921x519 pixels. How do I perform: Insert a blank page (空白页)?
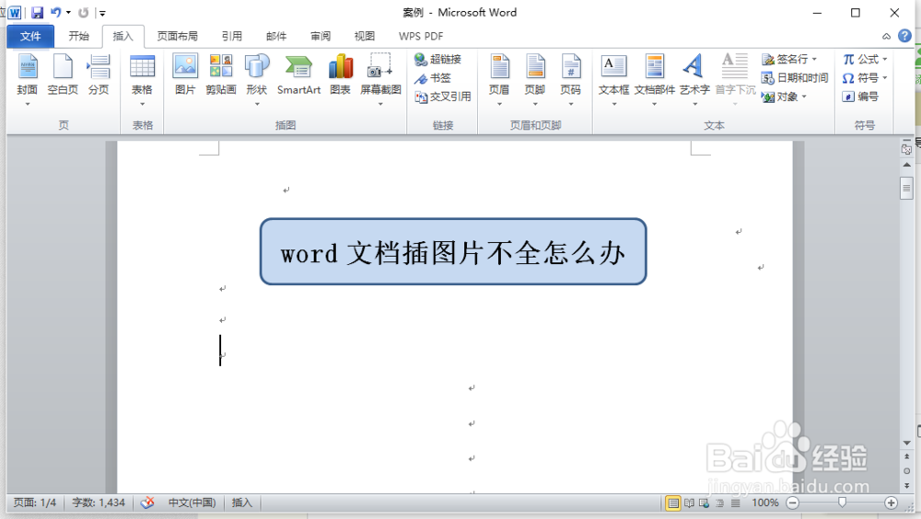(x=63, y=75)
